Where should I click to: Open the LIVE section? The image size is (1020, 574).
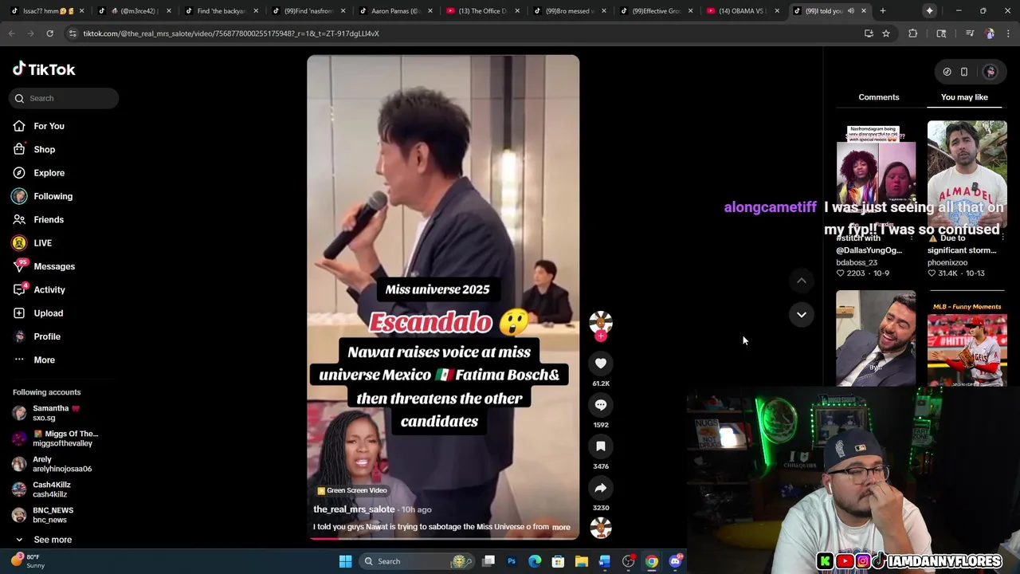pos(33,243)
